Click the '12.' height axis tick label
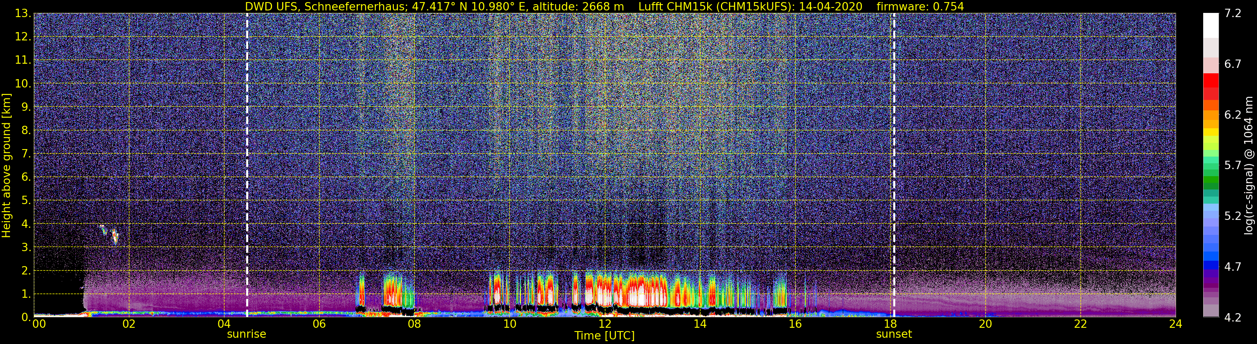The image size is (1257, 344). [x=23, y=37]
